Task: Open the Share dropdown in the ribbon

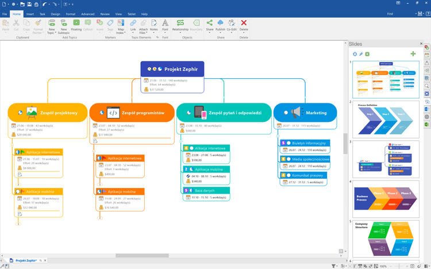Action: (x=209, y=33)
